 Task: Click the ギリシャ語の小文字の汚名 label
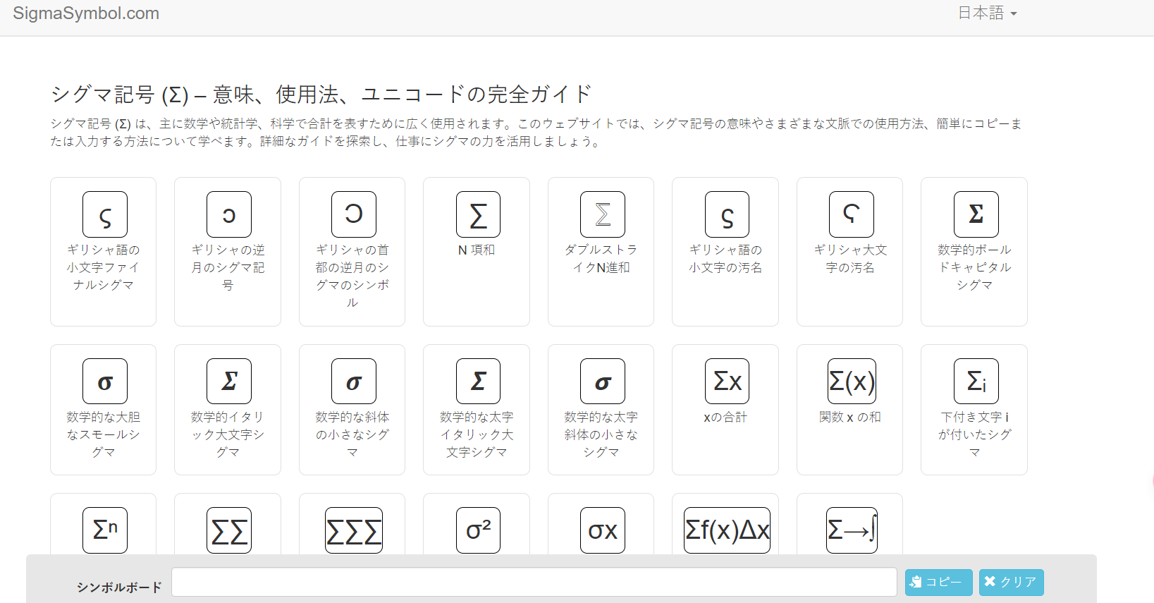coord(725,259)
